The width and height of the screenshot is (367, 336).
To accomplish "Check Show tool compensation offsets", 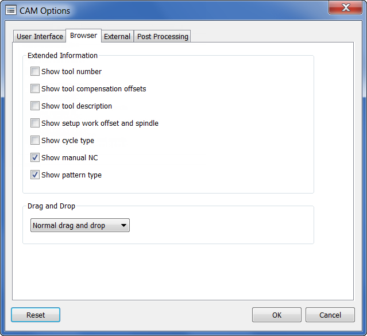I will [x=35, y=89].
